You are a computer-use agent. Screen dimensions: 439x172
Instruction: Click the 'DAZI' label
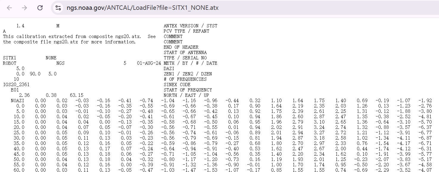169,69
